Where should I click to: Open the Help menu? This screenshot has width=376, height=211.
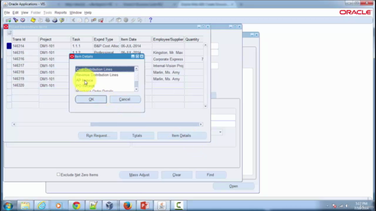tap(88, 12)
